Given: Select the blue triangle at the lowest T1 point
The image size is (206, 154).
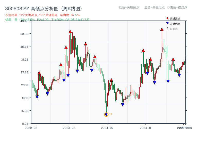Looking at the screenshot, I should 106,114.
